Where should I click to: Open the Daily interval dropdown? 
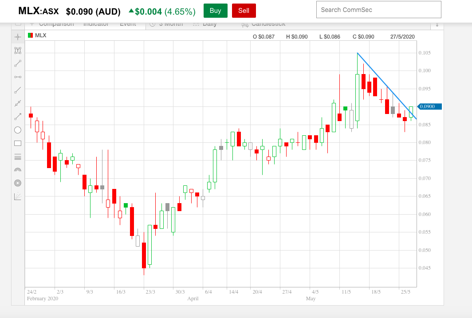(x=205, y=24)
